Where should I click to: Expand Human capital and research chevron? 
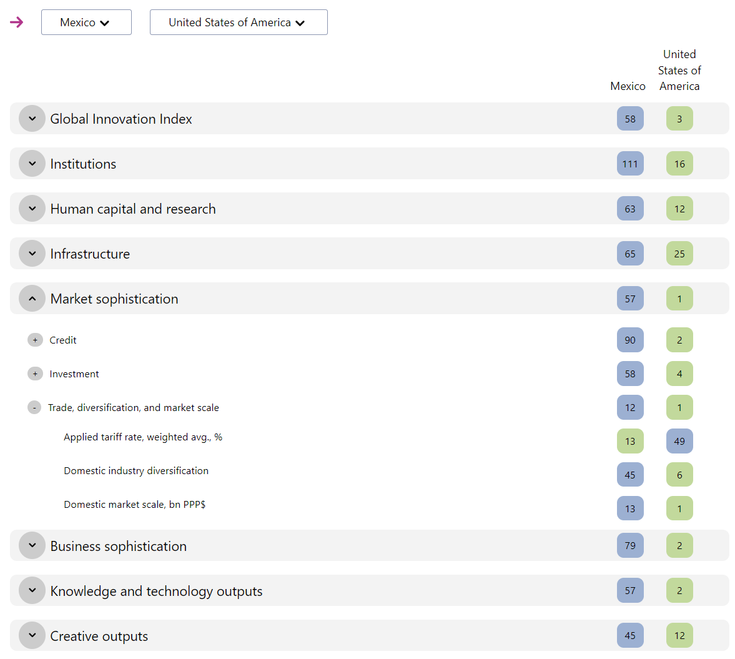coord(32,209)
